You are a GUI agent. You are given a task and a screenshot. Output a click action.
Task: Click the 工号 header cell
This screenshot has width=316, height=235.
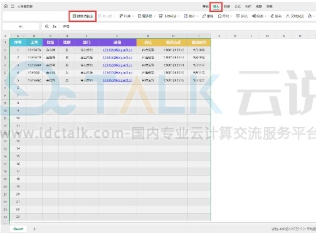click(x=34, y=43)
